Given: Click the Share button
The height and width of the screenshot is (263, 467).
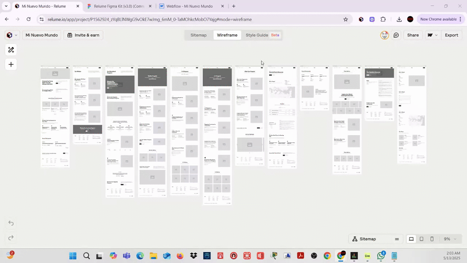Looking at the screenshot, I should tap(413, 35).
